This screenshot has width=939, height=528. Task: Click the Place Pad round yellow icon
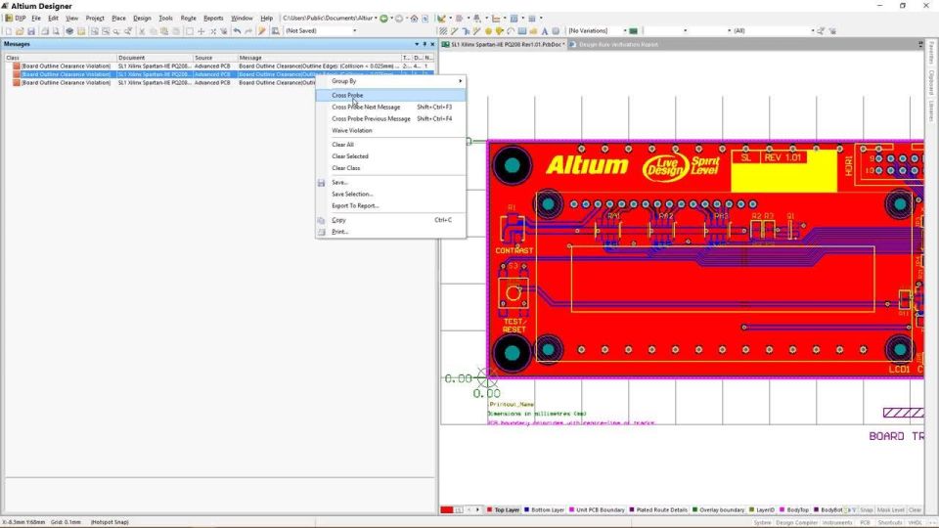488,31
